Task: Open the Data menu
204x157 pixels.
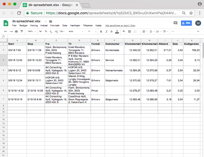Action: pyautogui.click(x=65, y=25)
